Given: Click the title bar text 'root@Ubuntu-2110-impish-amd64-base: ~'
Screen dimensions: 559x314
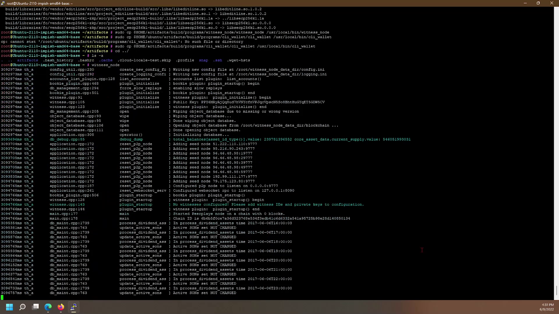Looking at the screenshot, I should [40, 3].
